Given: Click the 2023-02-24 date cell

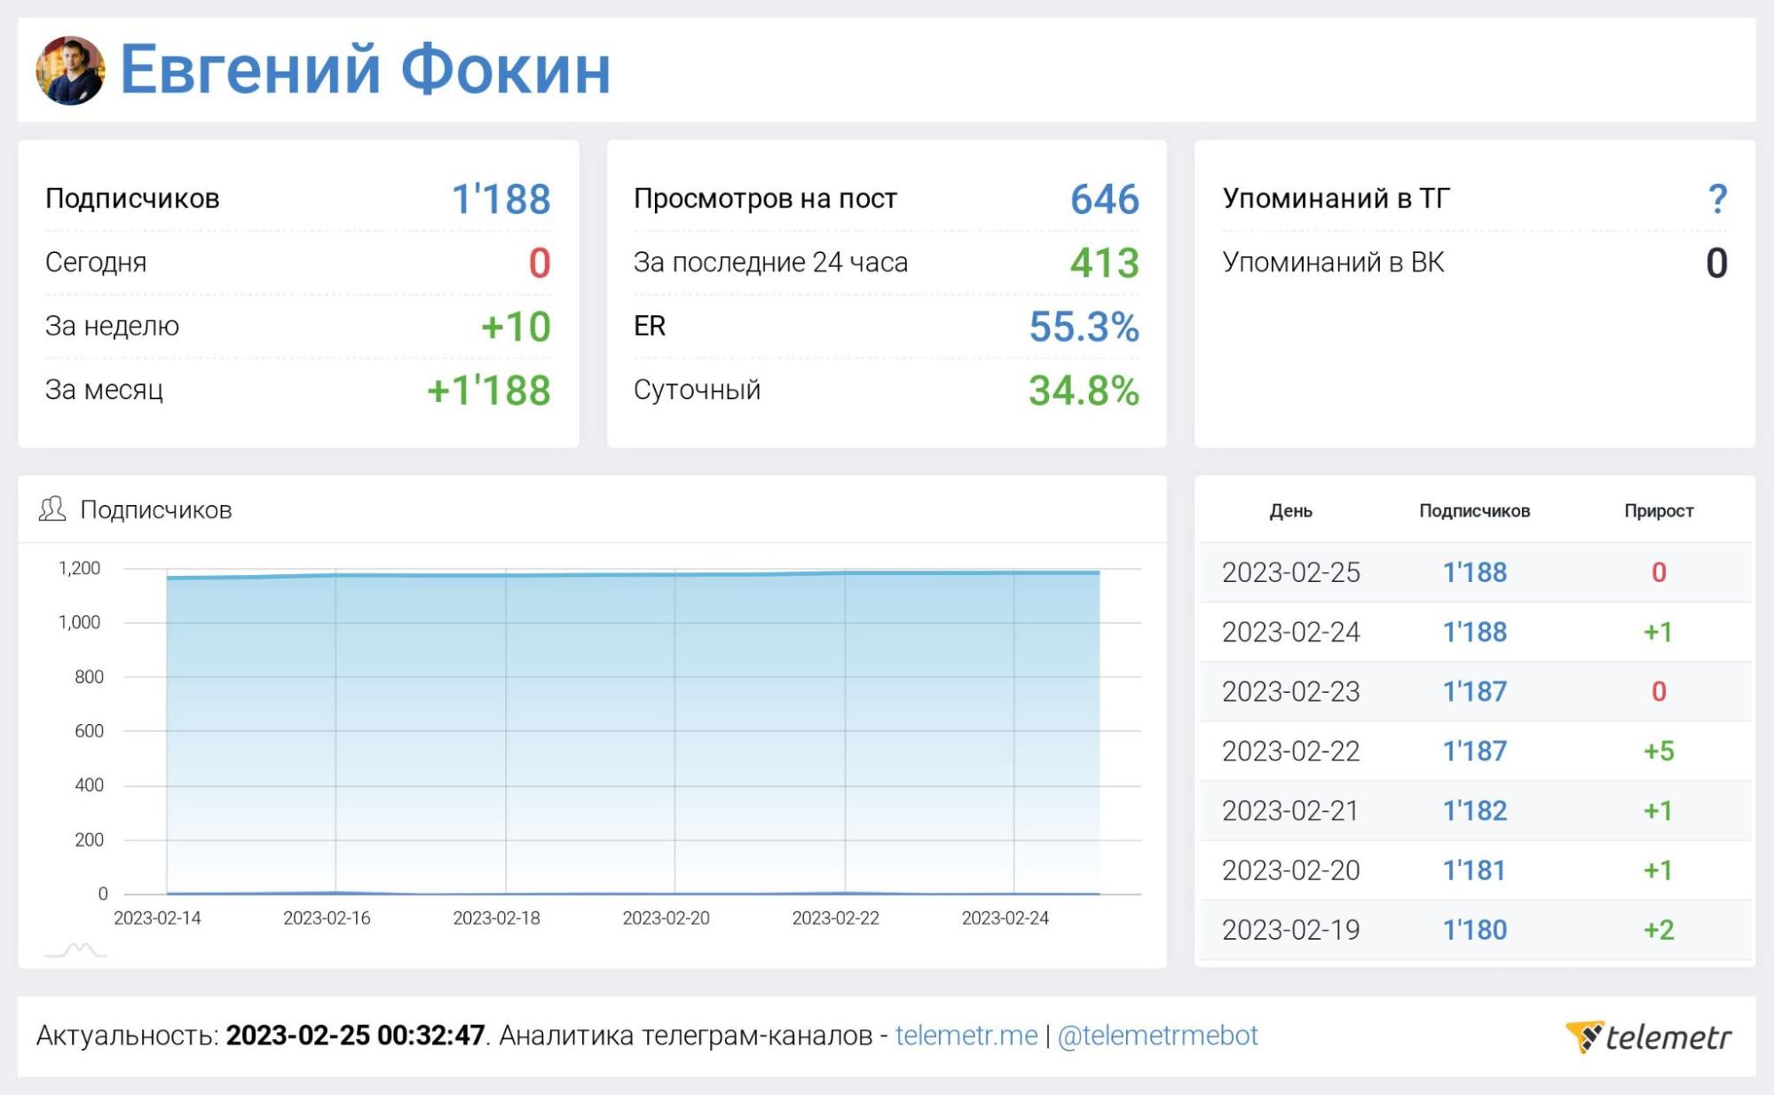Looking at the screenshot, I should [1291, 632].
